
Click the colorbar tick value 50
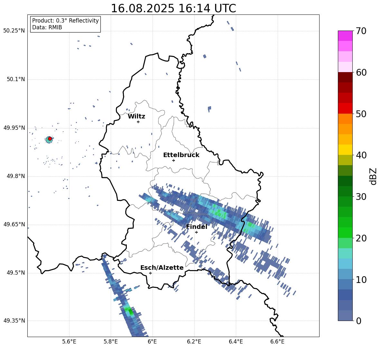(361, 114)
